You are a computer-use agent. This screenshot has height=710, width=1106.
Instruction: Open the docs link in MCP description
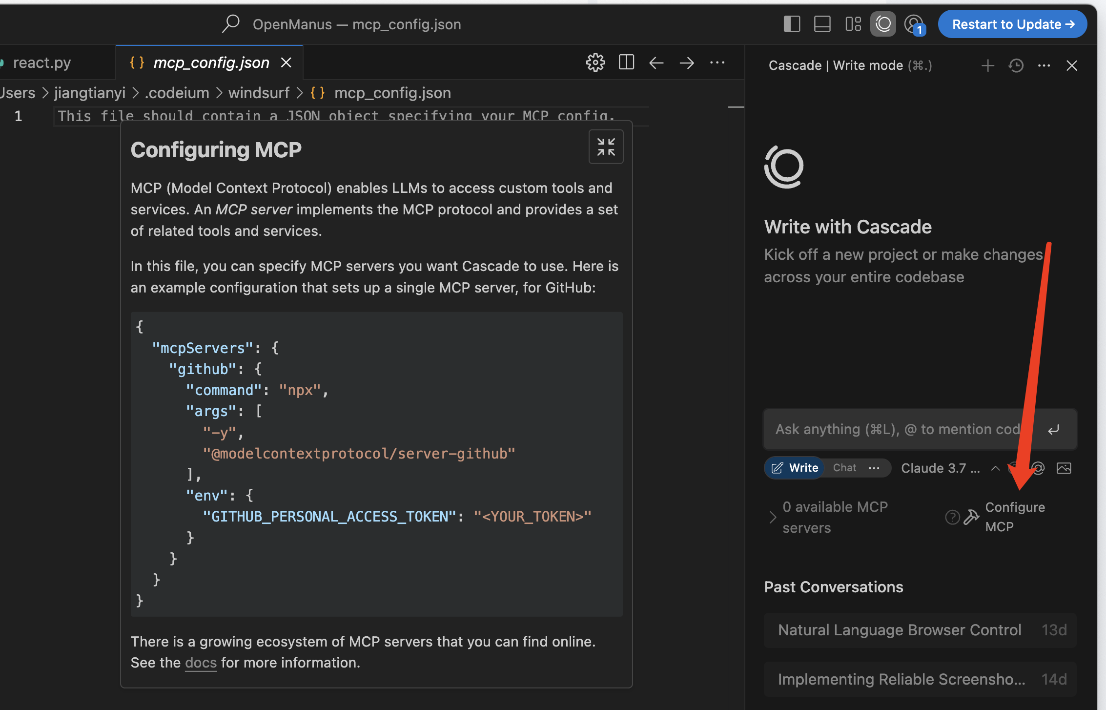pyautogui.click(x=201, y=663)
